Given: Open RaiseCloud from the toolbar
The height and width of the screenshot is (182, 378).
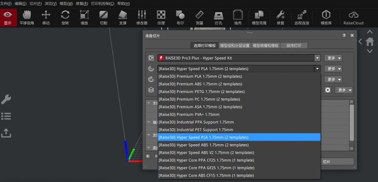Looking at the screenshot, I should click(354, 18).
